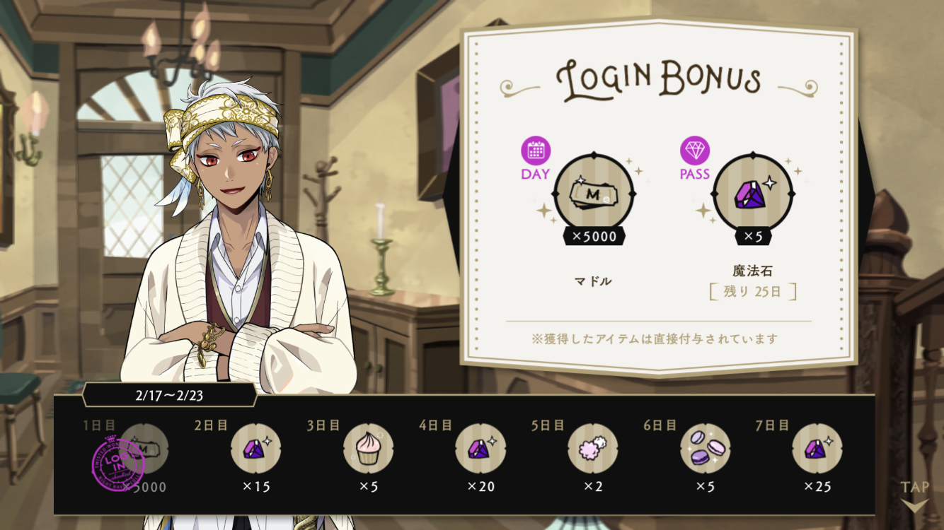Select the day 3 cupcake reward
The width and height of the screenshot is (944, 530).
click(368, 448)
